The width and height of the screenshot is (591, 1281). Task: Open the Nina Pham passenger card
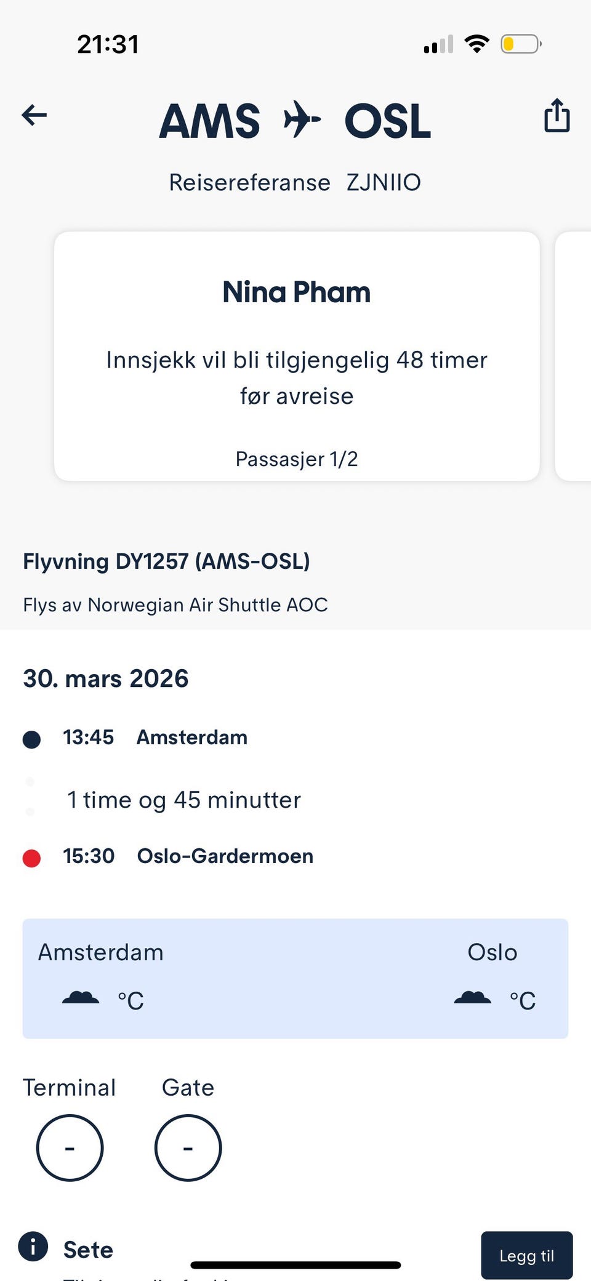[x=297, y=356]
